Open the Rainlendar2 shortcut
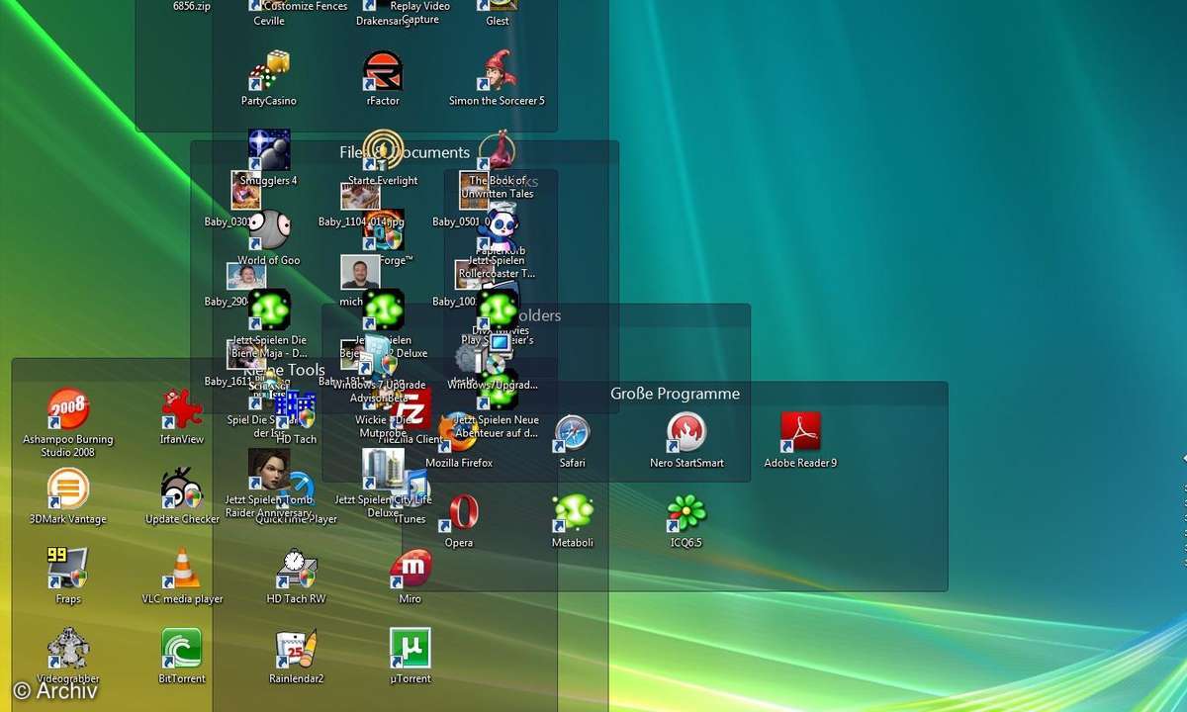1187x712 pixels. pyautogui.click(x=296, y=649)
